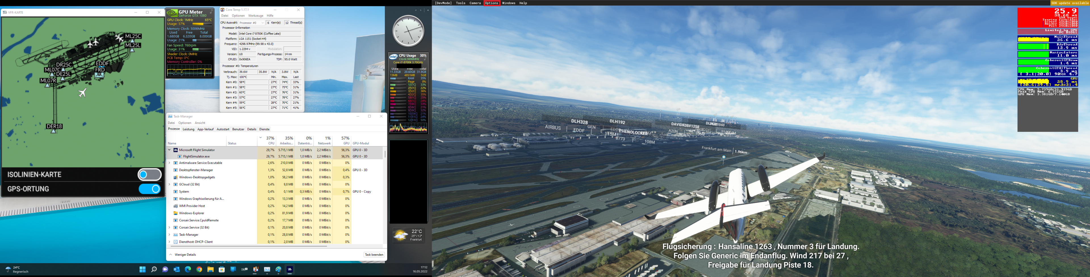
Task: Click the ML25L waypoint triangle on map
Action: tap(132, 50)
